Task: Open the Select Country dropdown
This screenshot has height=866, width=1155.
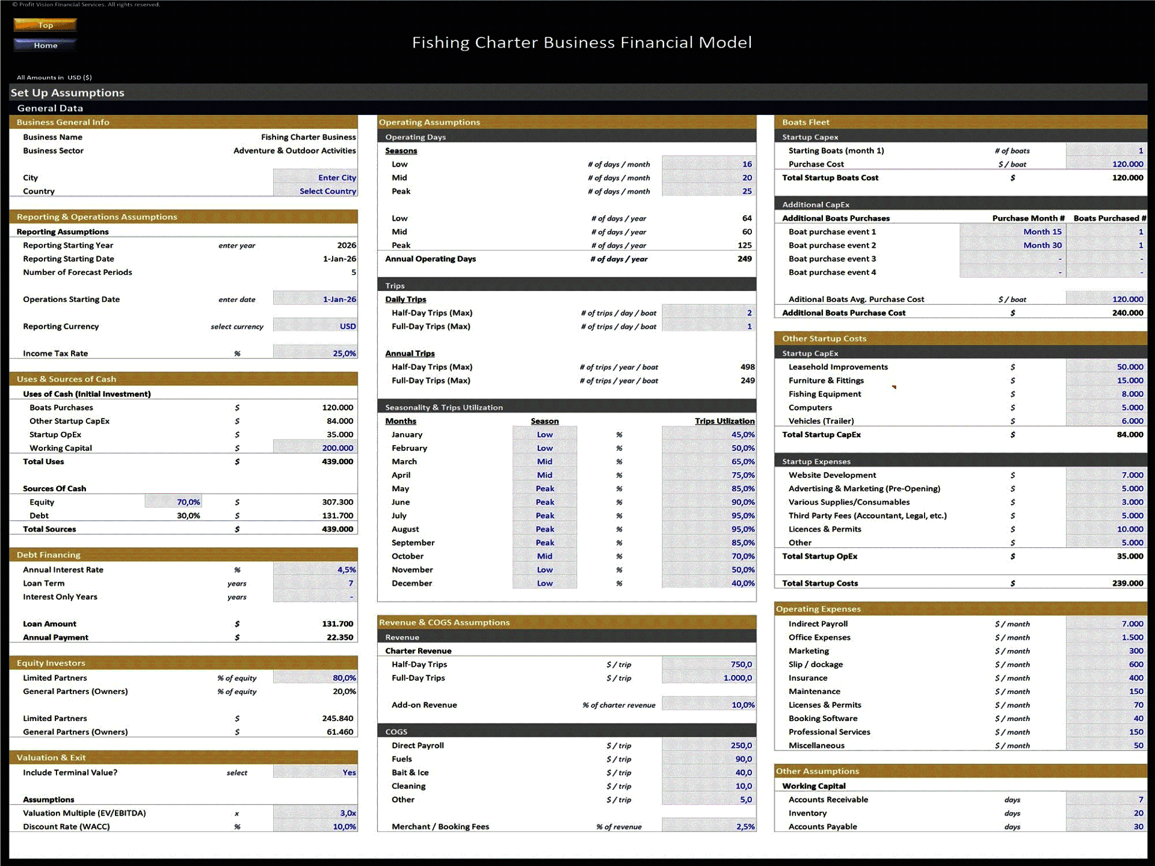Action: pyautogui.click(x=315, y=191)
